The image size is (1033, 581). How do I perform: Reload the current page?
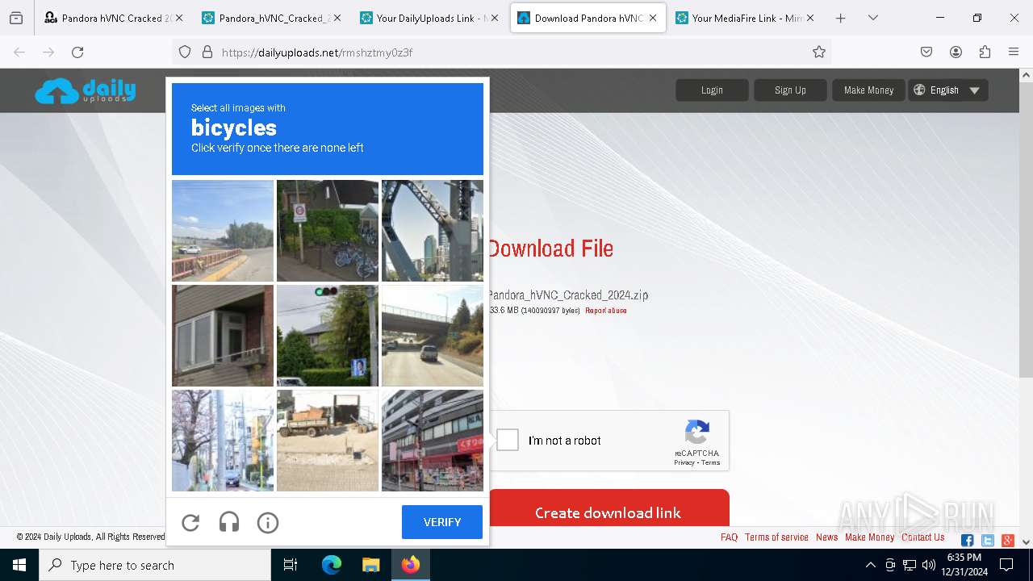point(77,52)
